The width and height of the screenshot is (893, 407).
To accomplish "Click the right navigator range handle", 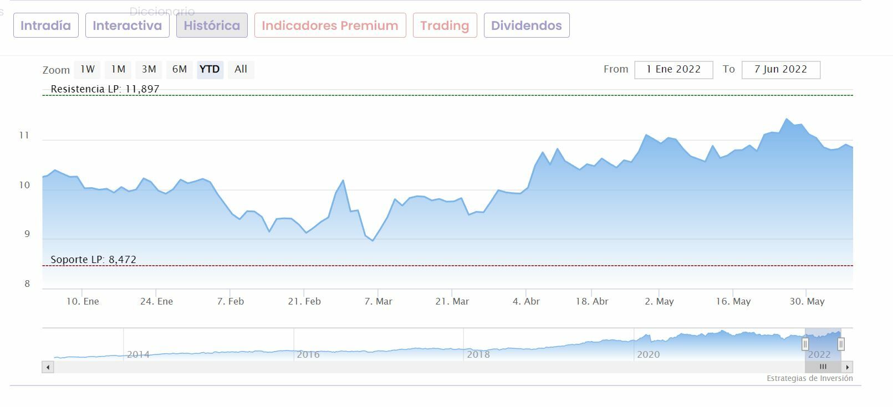I will (x=841, y=344).
